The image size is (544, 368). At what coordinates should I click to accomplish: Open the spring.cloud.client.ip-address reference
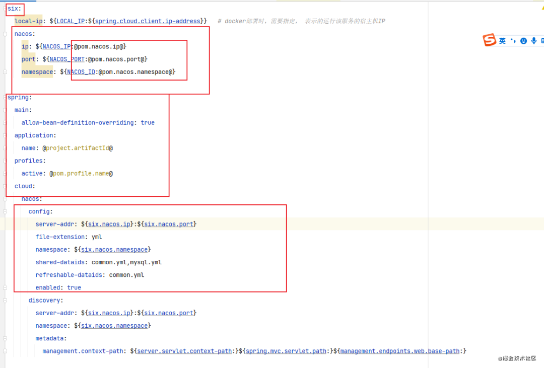click(148, 21)
